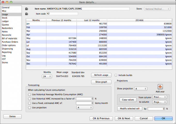
Task: Open Bill of materials section
Action: 12,39
